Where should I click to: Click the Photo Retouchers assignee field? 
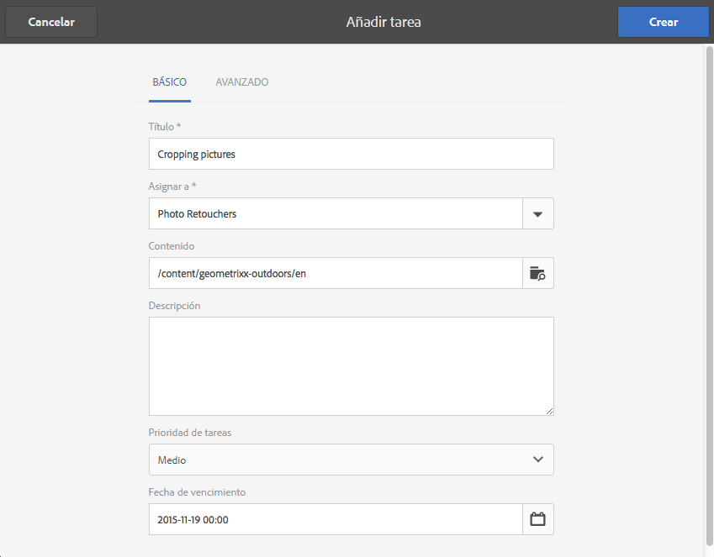click(x=336, y=213)
